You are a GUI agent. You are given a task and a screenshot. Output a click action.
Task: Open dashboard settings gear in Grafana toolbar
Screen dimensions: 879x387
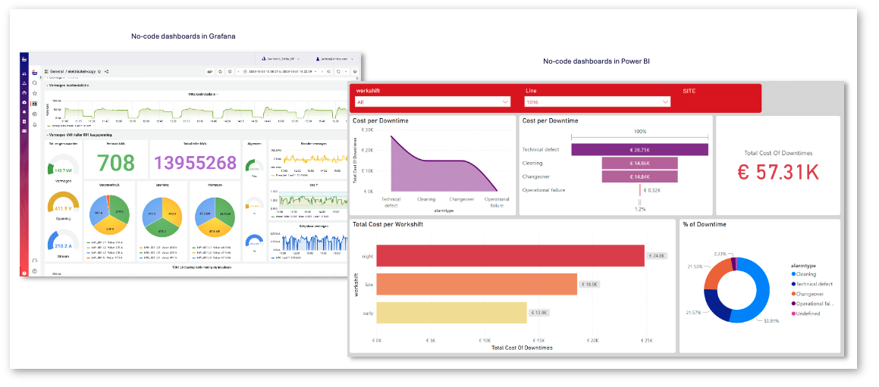coord(230,72)
